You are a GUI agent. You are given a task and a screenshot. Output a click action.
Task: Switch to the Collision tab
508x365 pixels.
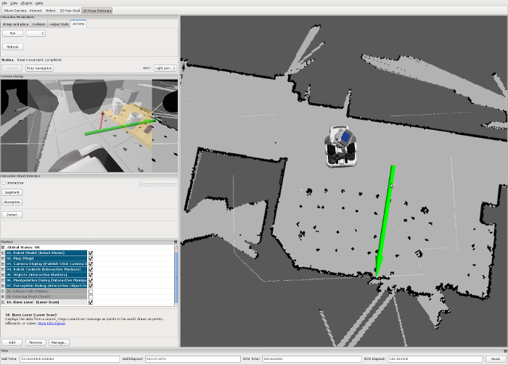click(x=38, y=24)
